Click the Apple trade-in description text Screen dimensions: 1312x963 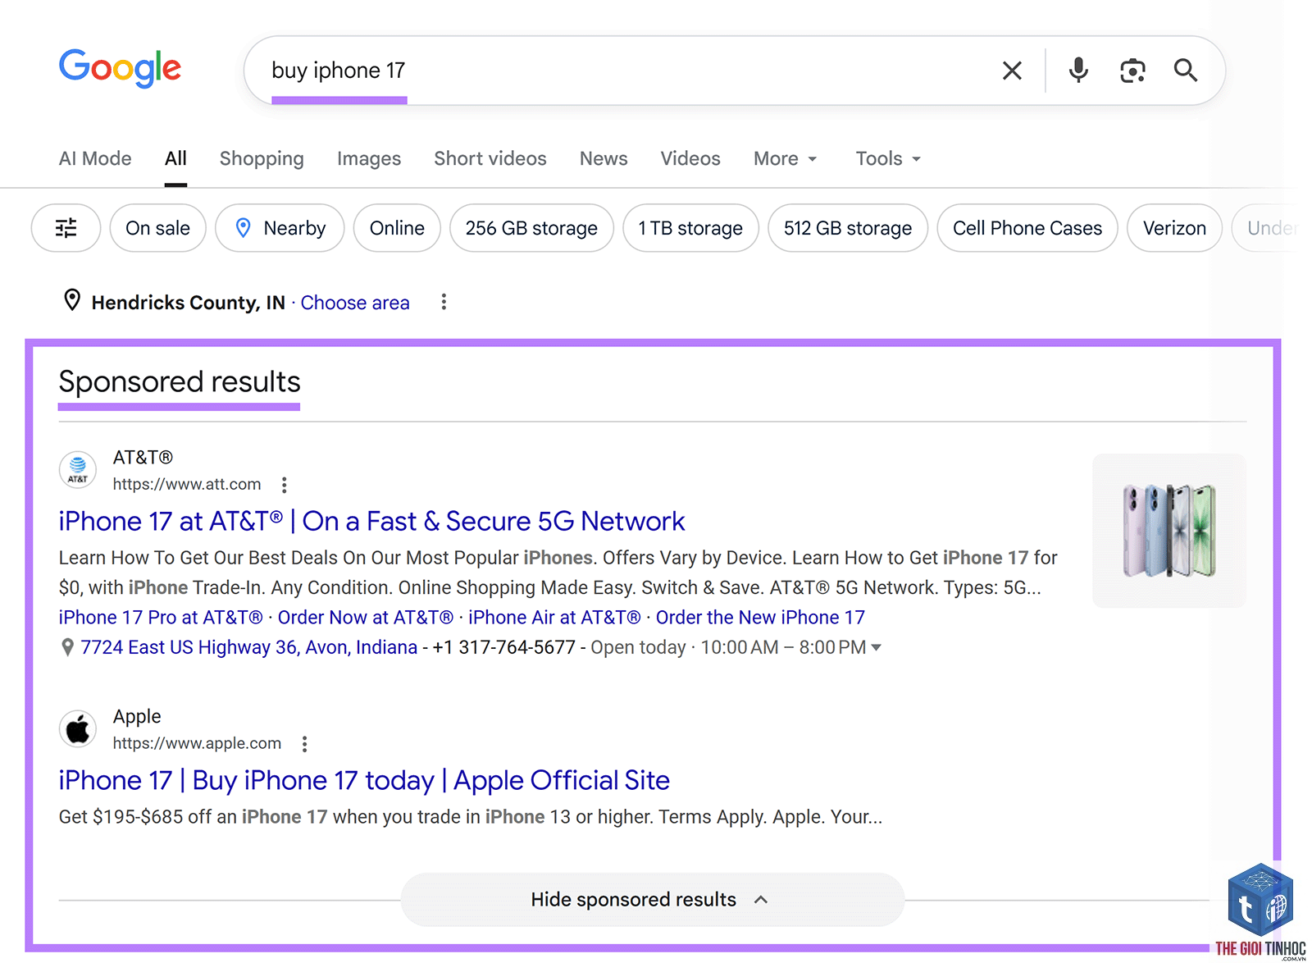click(471, 818)
